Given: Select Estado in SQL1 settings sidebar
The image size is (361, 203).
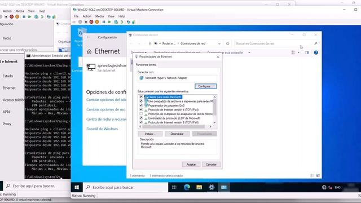Looking at the screenshot, I should 8,76.
